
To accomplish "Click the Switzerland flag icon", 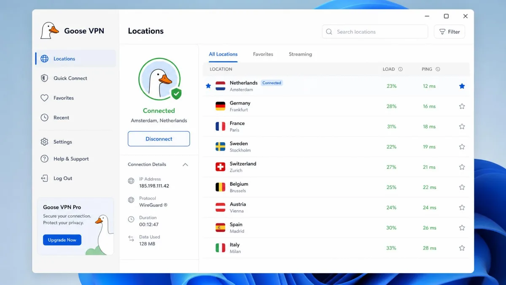I will click(221, 167).
